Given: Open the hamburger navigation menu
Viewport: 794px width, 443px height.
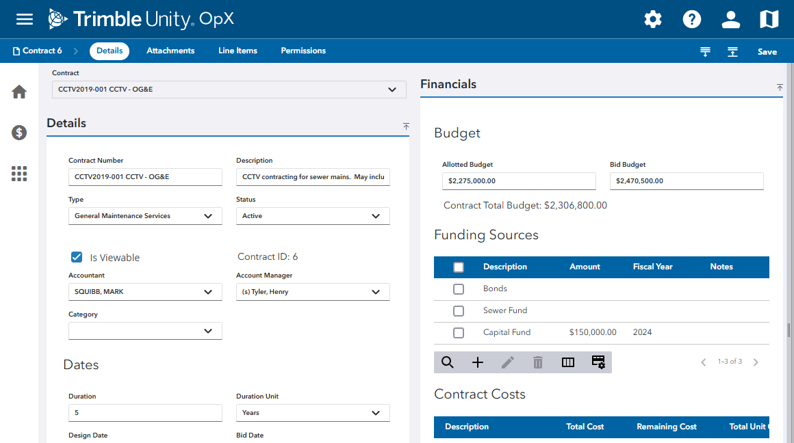Looking at the screenshot, I should pos(25,19).
